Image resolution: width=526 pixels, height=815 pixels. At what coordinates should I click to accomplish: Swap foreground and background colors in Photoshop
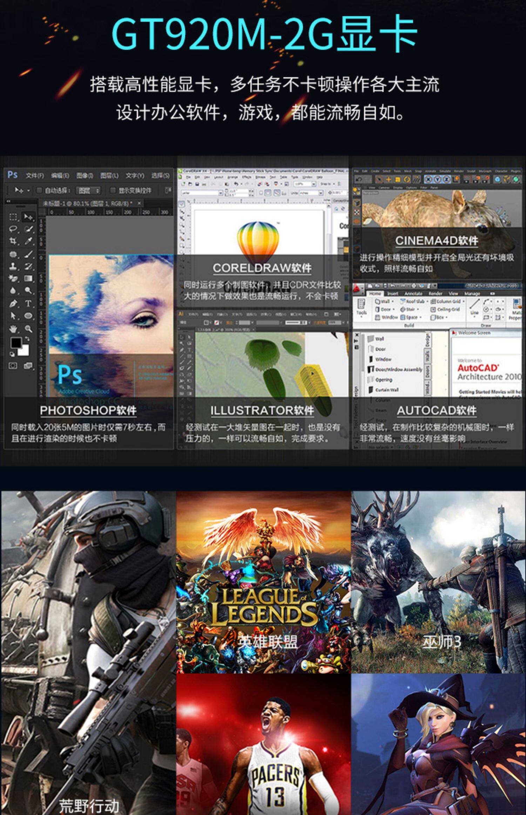pyautogui.click(x=27, y=339)
